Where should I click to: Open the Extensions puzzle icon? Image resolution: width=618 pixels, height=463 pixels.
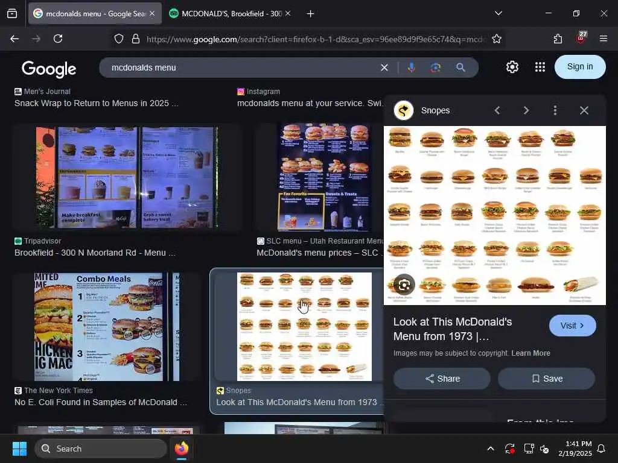tap(558, 39)
